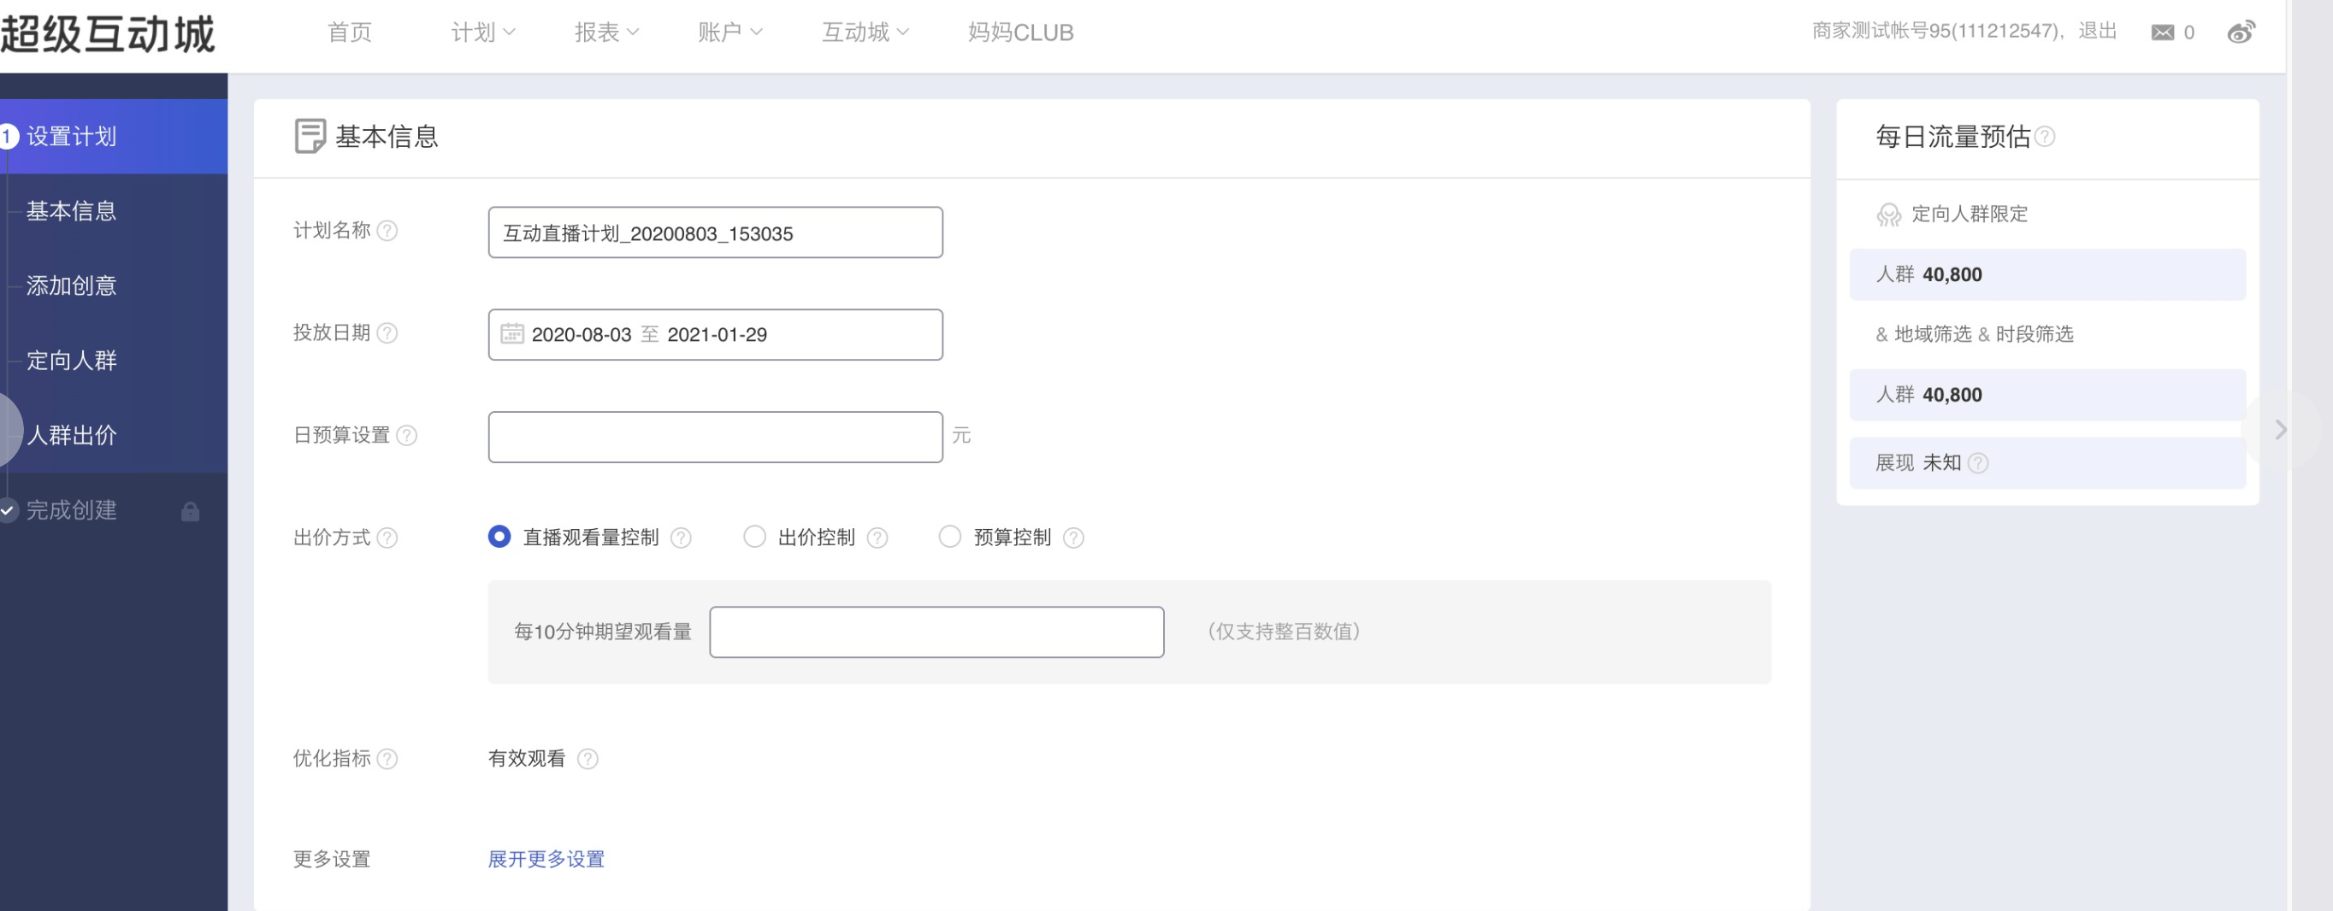Click the 计划名称 input field

pos(716,232)
